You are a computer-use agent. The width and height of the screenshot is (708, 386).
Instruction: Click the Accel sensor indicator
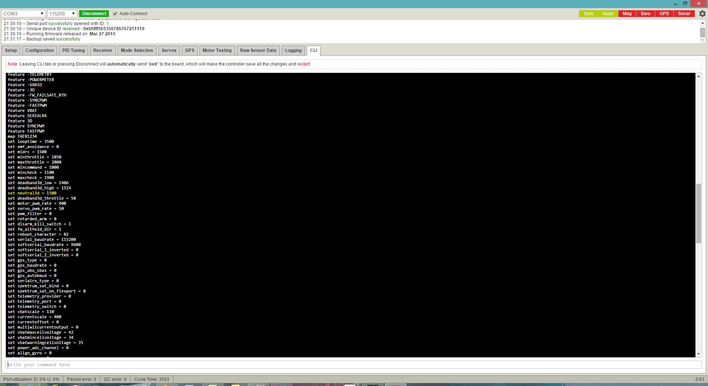[x=608, y=14]
